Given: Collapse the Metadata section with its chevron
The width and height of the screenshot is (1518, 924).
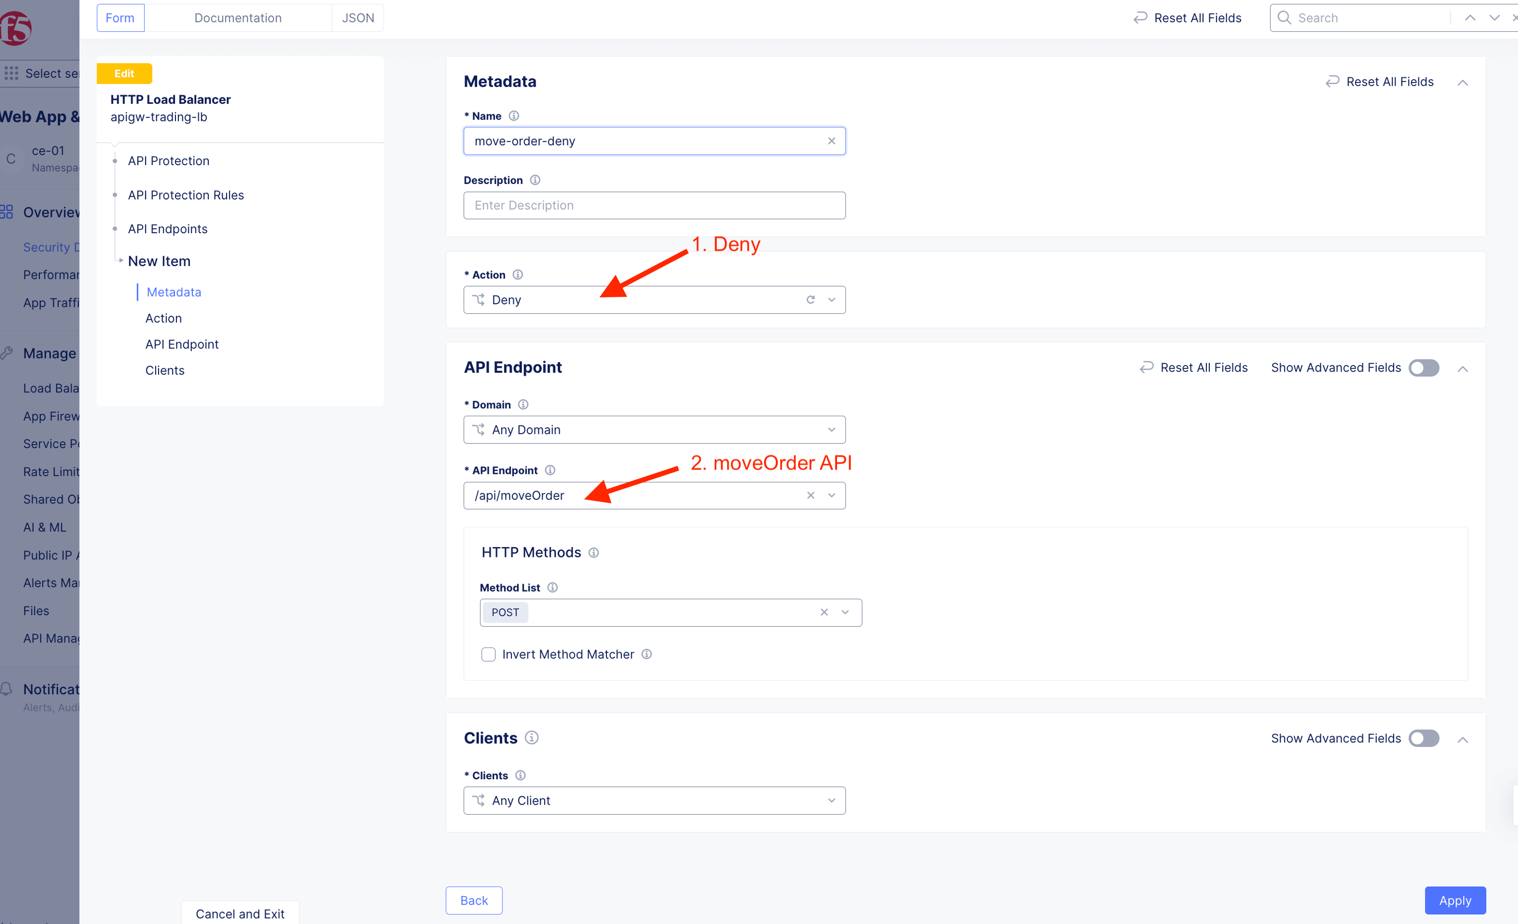Looking at the screenshot, I should (x=1462, y=83).
